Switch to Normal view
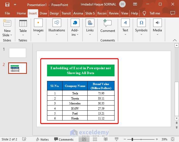This screenshot has height=142, width=179. (x=84, y=139)
